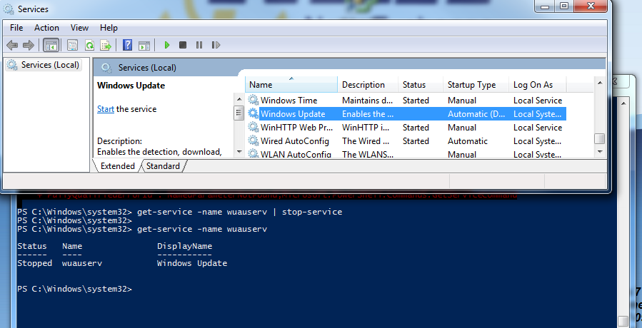Sort by the Status column header

pyautogui.click(x=421, y=85)
